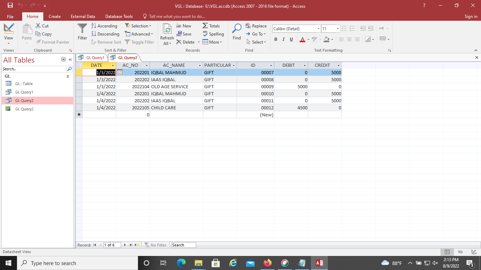This screenshot has height=270, width=481.
Task: Expand the AC_NAME column filter dropdown
Action: coord(200,65)
